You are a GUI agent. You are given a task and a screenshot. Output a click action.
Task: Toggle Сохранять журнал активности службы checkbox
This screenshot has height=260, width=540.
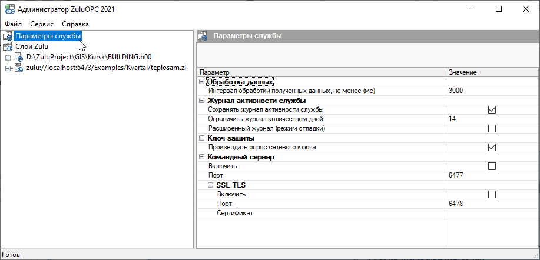pos(492,109)
